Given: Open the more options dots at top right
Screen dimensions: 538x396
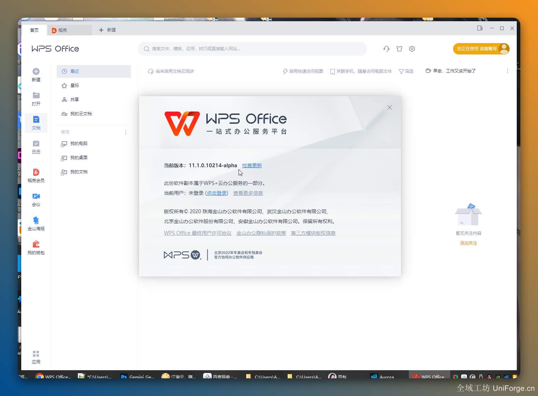Looking at the screenshot, I should click(x=508, y=71).
